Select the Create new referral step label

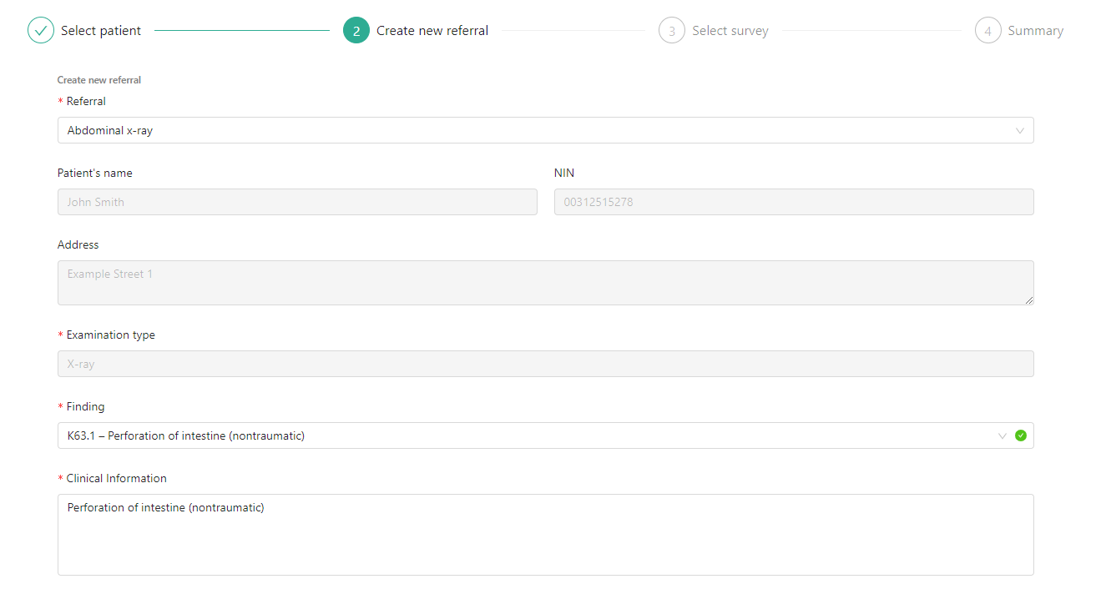432,31
